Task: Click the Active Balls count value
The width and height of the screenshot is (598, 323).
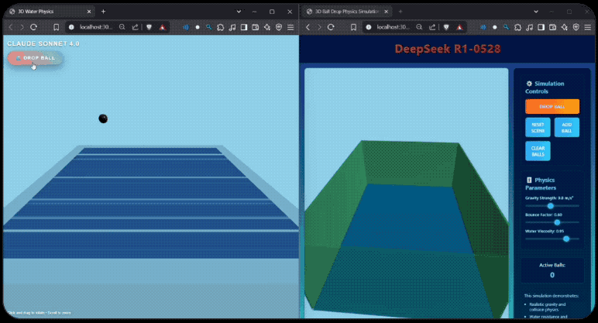Action: 552,275
